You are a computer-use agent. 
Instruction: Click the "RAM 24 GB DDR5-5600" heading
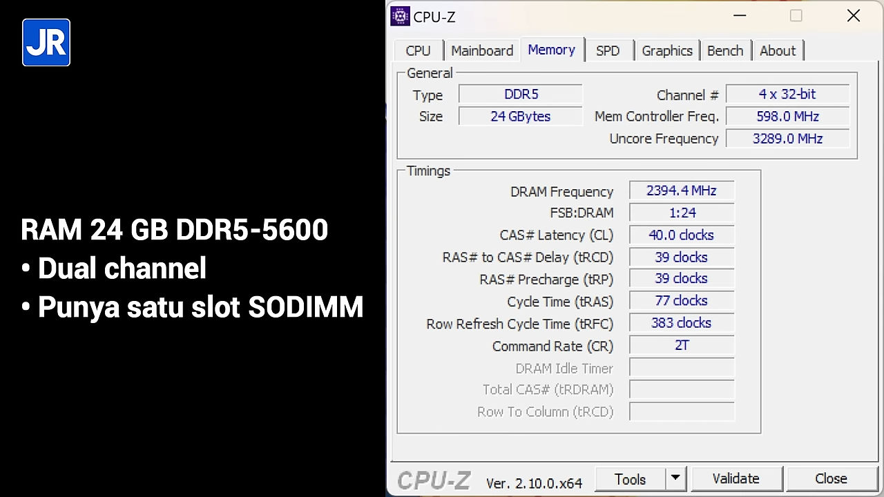[x=174, y=230]
